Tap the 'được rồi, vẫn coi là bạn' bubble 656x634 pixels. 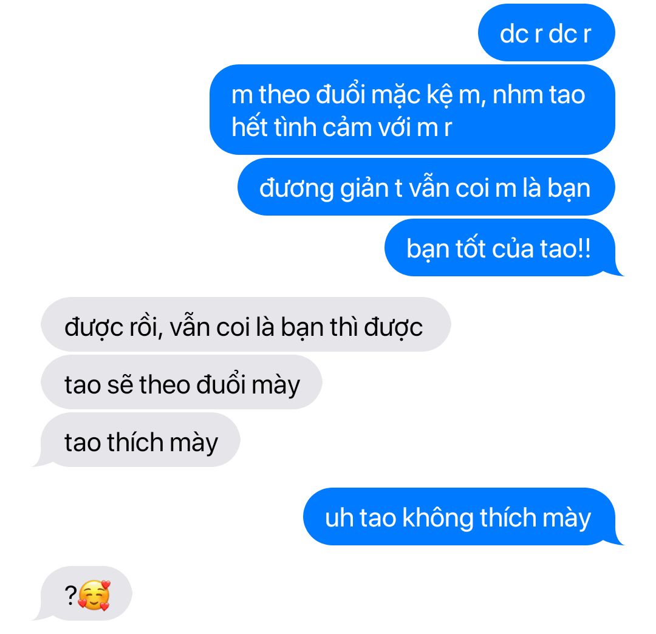(245, 324)
